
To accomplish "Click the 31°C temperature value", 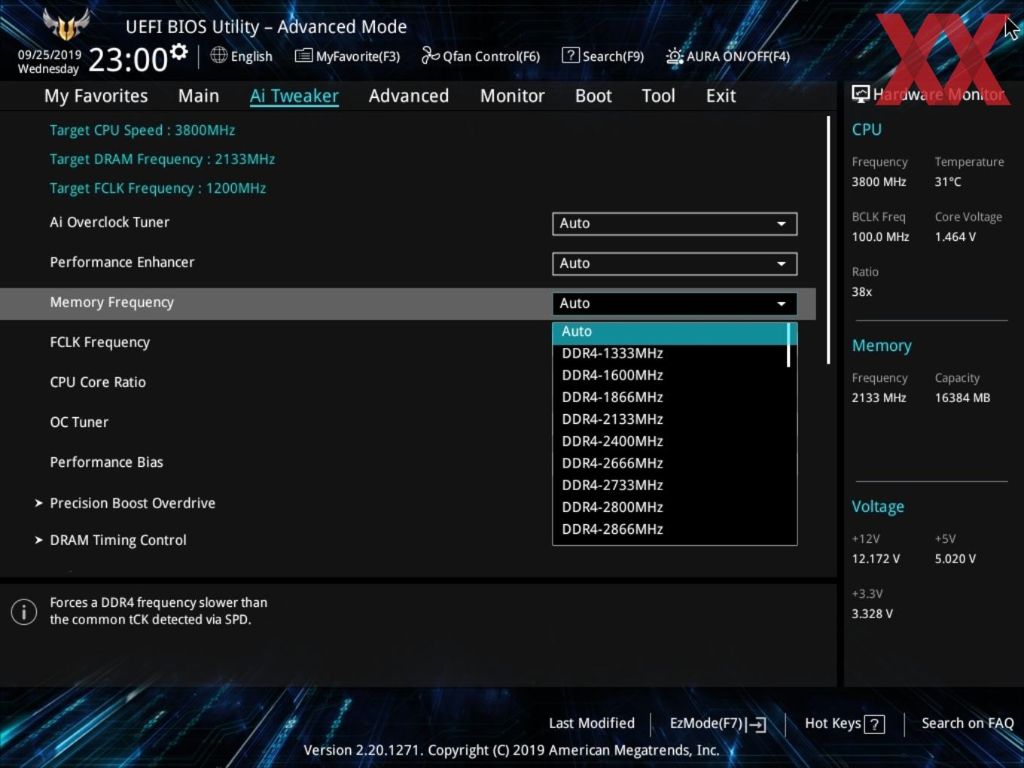I will pyautogui.click(x=948, y=181).
